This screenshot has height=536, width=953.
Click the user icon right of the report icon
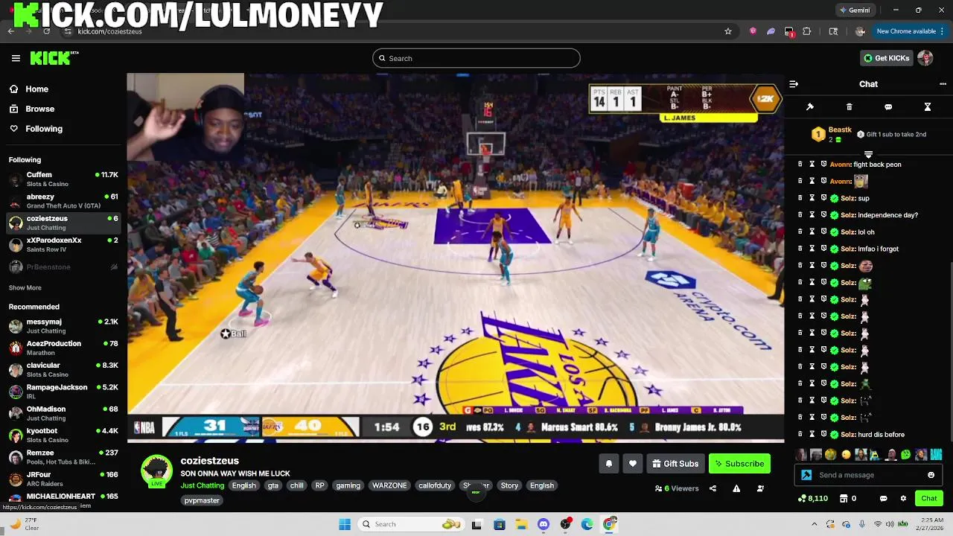click(760, 488)
